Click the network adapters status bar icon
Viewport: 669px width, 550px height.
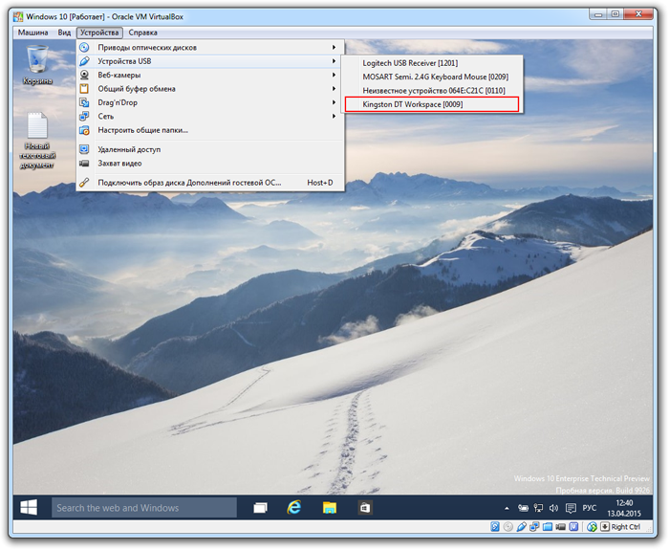(x=534, y=526)
